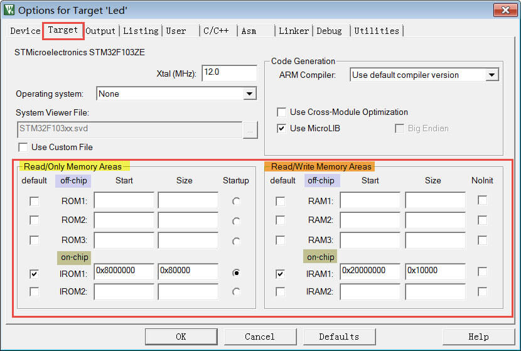Click the Defaults button
The height and width of the screenshot is (351, 521).
click(339, 337)
